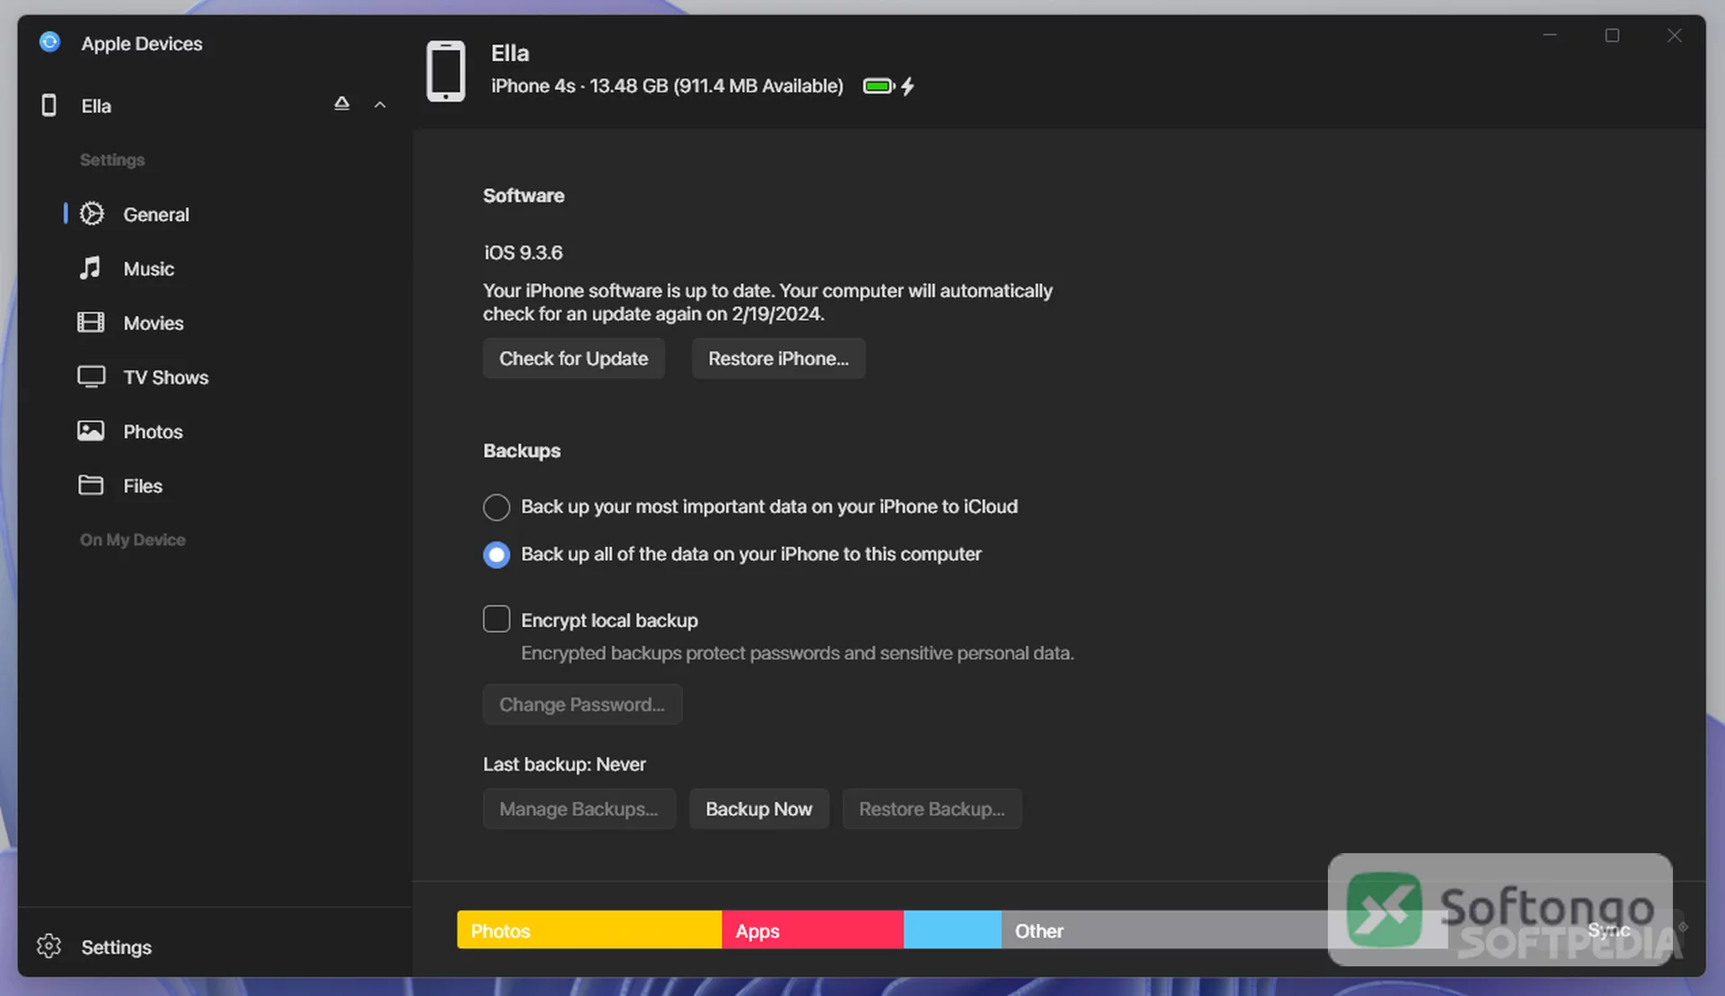This screenshot has width=1725, height=996.
Task: Click Check for Update button
Action: click(573, 358)
